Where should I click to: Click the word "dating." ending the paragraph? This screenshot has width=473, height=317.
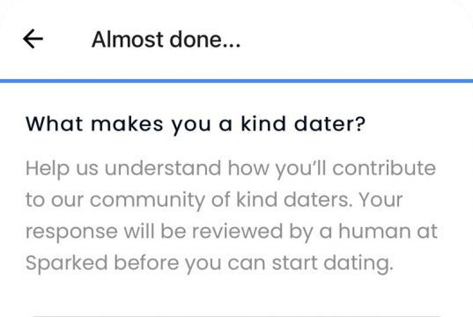pos(358,263)
